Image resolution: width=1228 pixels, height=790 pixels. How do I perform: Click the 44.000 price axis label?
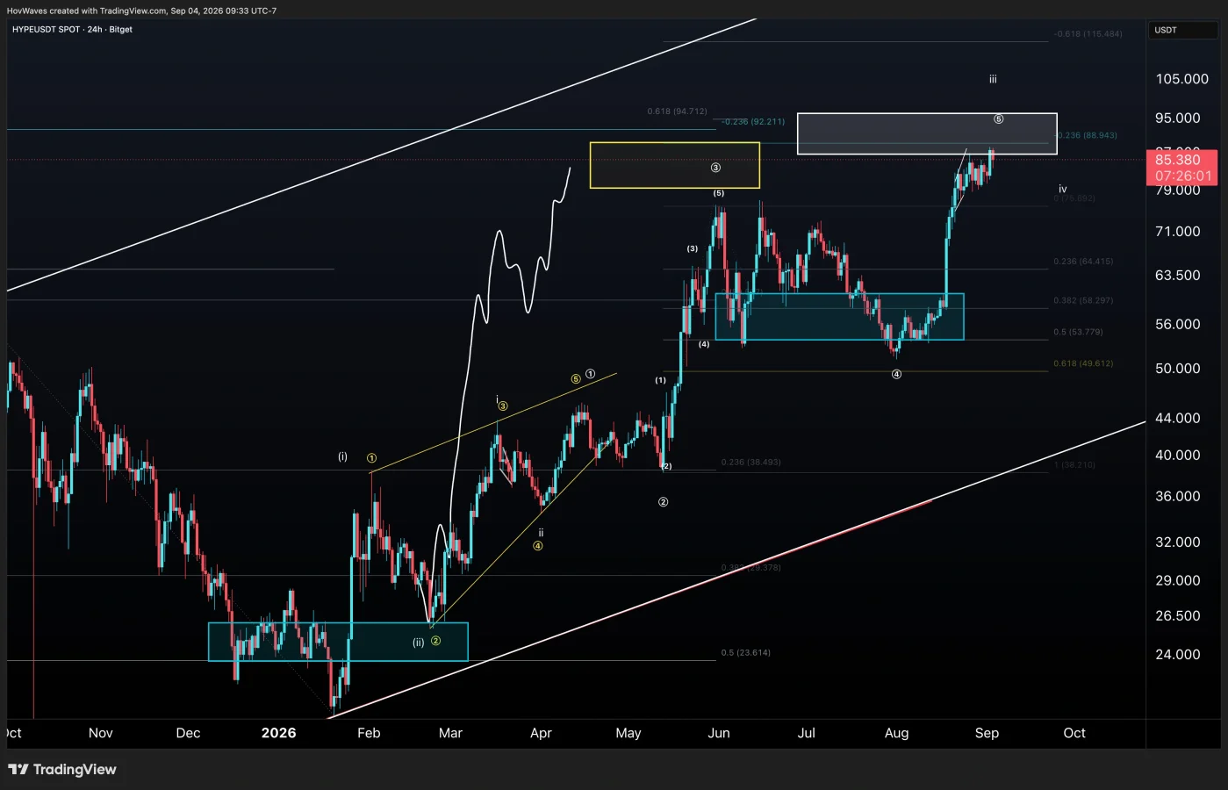pyautogui.click(x=1177, y=418)
